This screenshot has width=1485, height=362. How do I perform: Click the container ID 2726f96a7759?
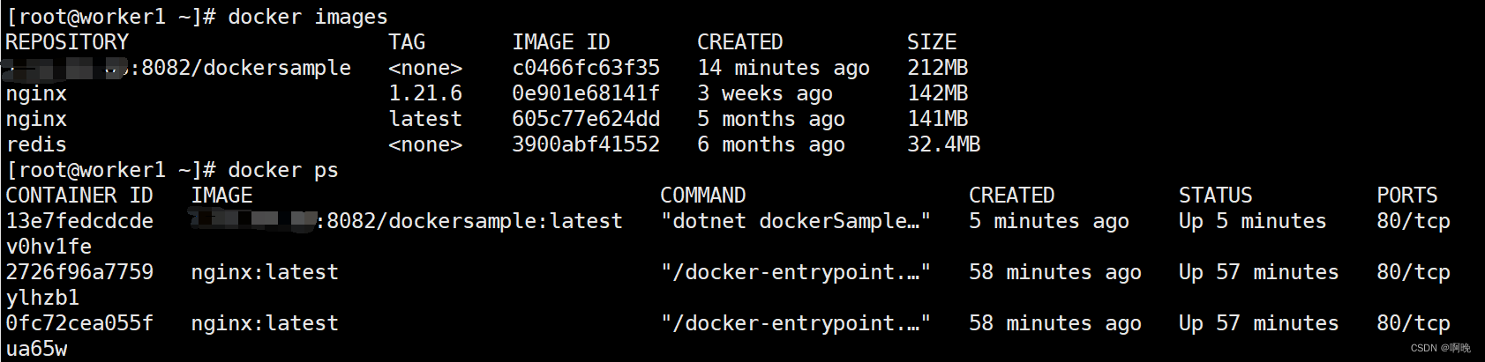click(79, 272)
